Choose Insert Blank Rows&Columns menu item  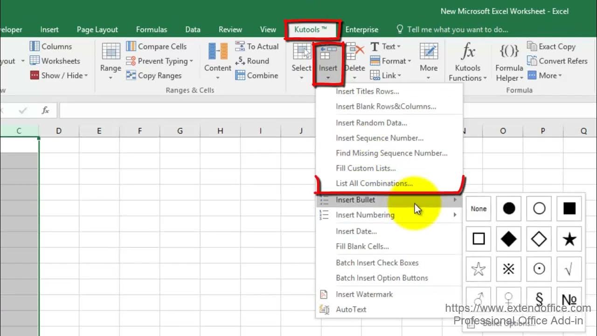pyautogui.click(x=389, y=106)
